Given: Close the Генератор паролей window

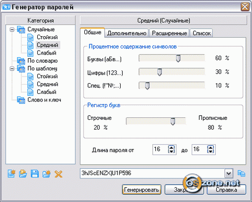Looking at the screenshot, I should tap(245, 7).
